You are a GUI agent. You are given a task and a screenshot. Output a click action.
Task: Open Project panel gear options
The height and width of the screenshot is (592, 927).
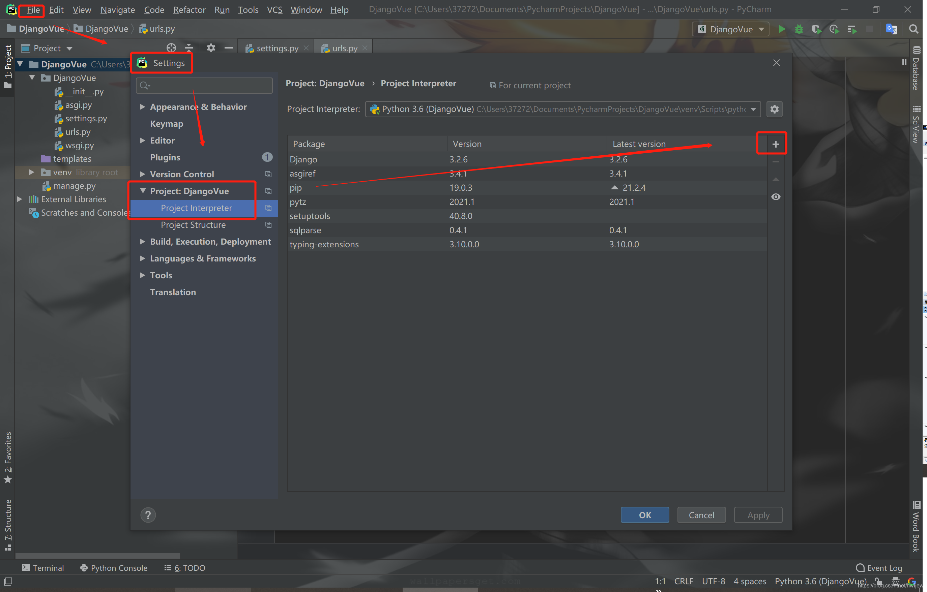210,48
